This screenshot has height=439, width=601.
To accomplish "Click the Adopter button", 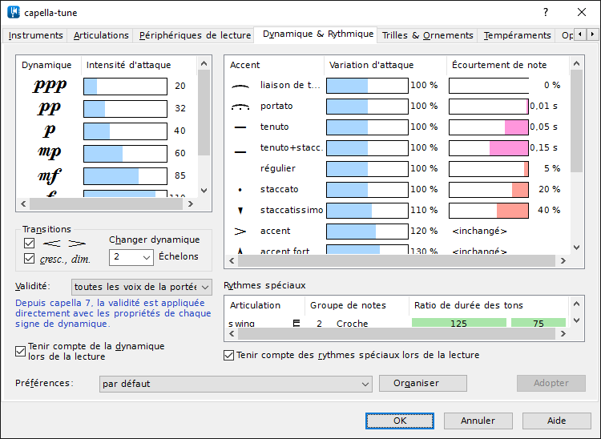I will coord(551,383).
